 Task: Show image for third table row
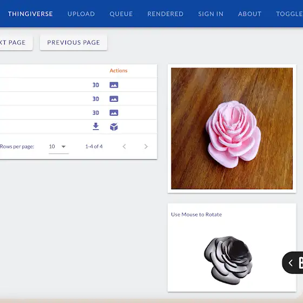[114, 113]
